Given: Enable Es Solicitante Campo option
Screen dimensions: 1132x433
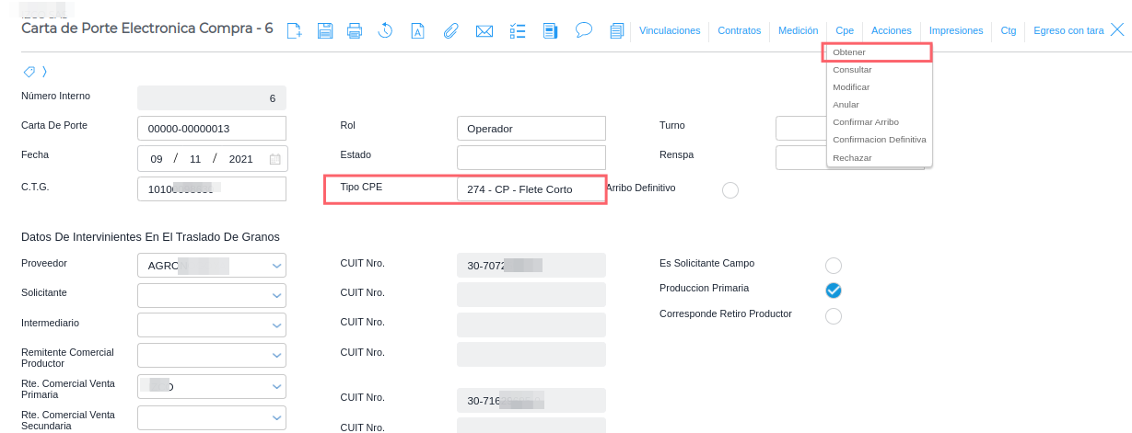Looking at the screenshot, I should coord(834,266).
